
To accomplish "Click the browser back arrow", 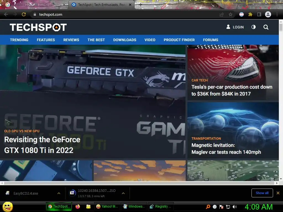I will coord(6,14).
